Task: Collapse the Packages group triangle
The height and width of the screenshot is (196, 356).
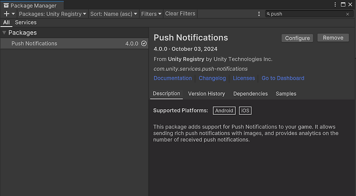Action: click(4, 33)
